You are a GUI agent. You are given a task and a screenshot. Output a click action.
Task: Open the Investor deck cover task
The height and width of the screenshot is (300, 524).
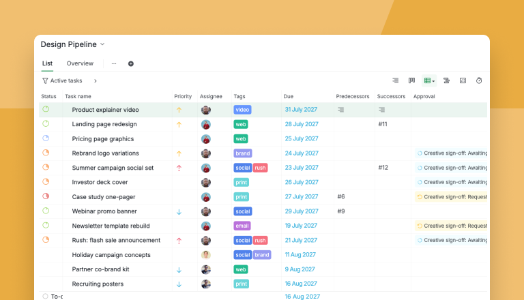pyautogui.click(x=100, y=182)
